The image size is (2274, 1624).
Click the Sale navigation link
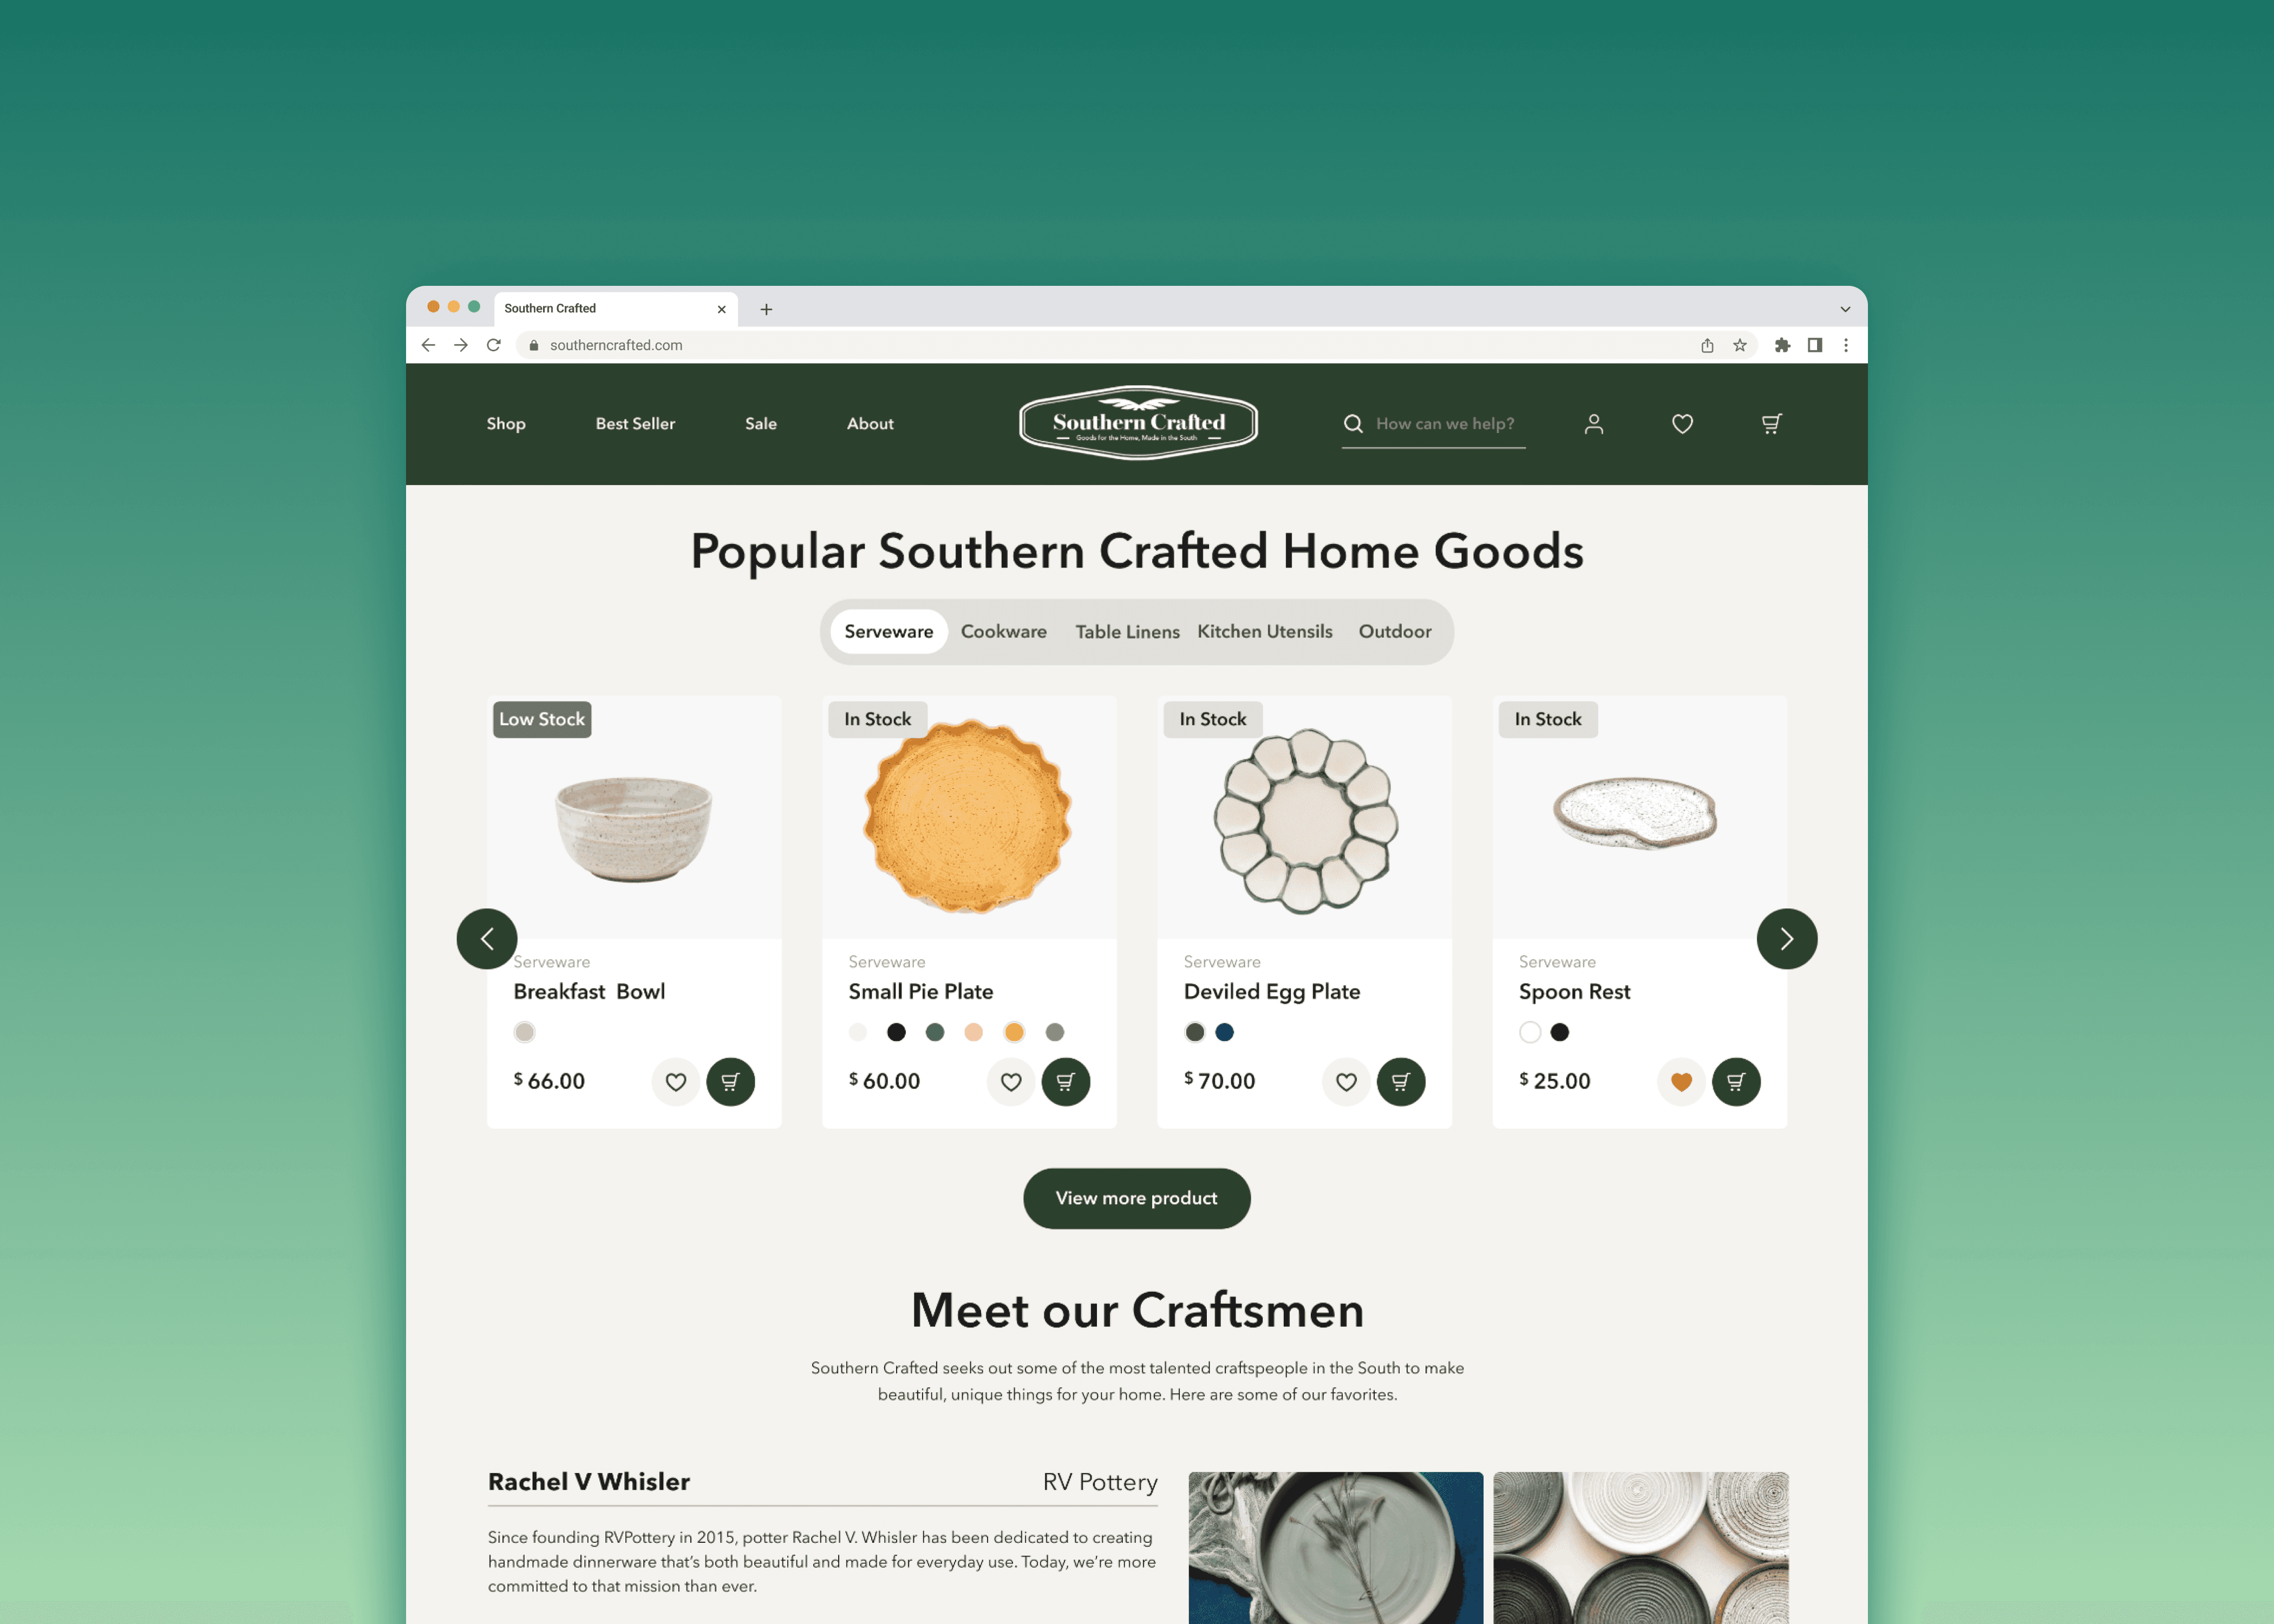759,423
